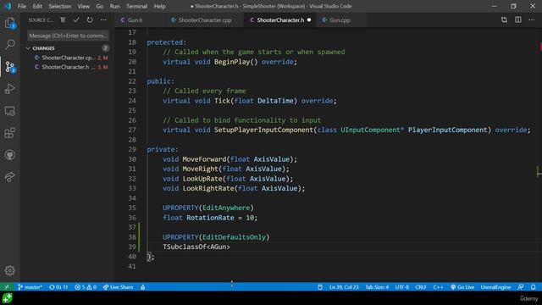Screen dimensions: 542x305
Task: Start a Live Share session
Action: (x=118, y=287)
